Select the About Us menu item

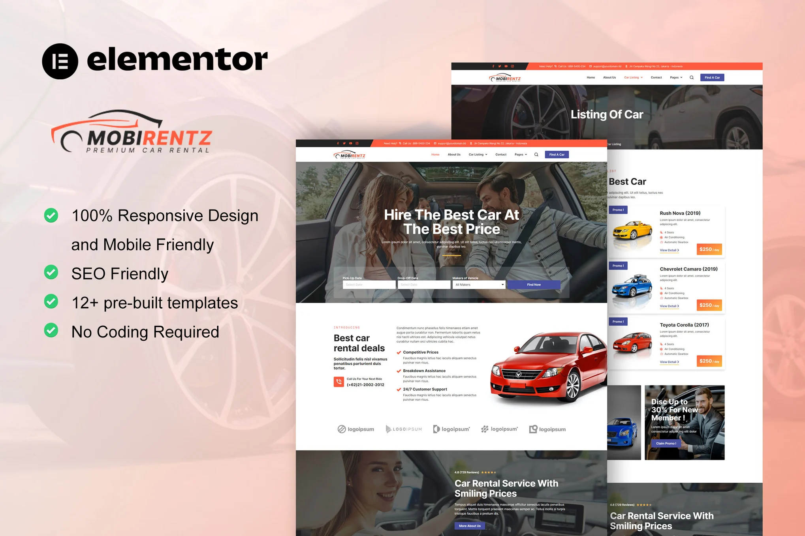click(454, 154)
